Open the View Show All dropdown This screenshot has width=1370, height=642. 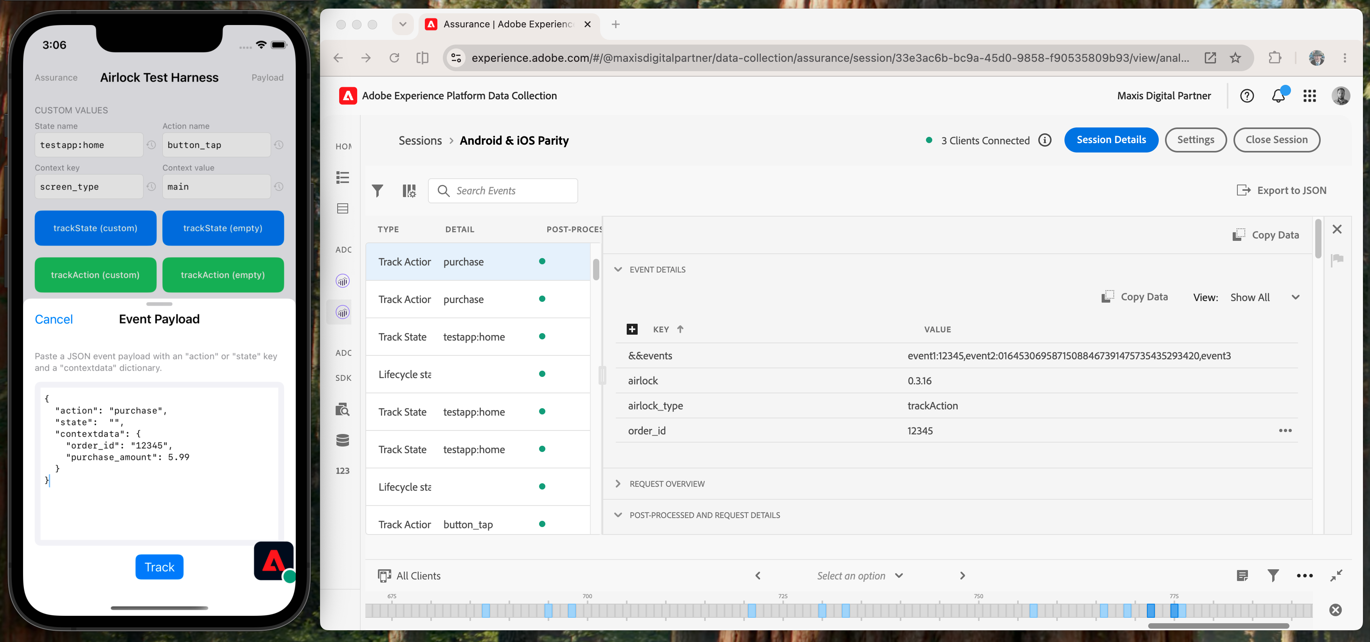[1265, 298]
